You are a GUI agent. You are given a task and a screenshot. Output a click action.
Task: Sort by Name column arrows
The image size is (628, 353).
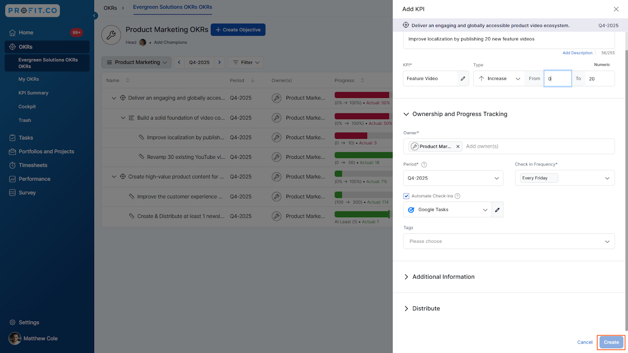128,80
